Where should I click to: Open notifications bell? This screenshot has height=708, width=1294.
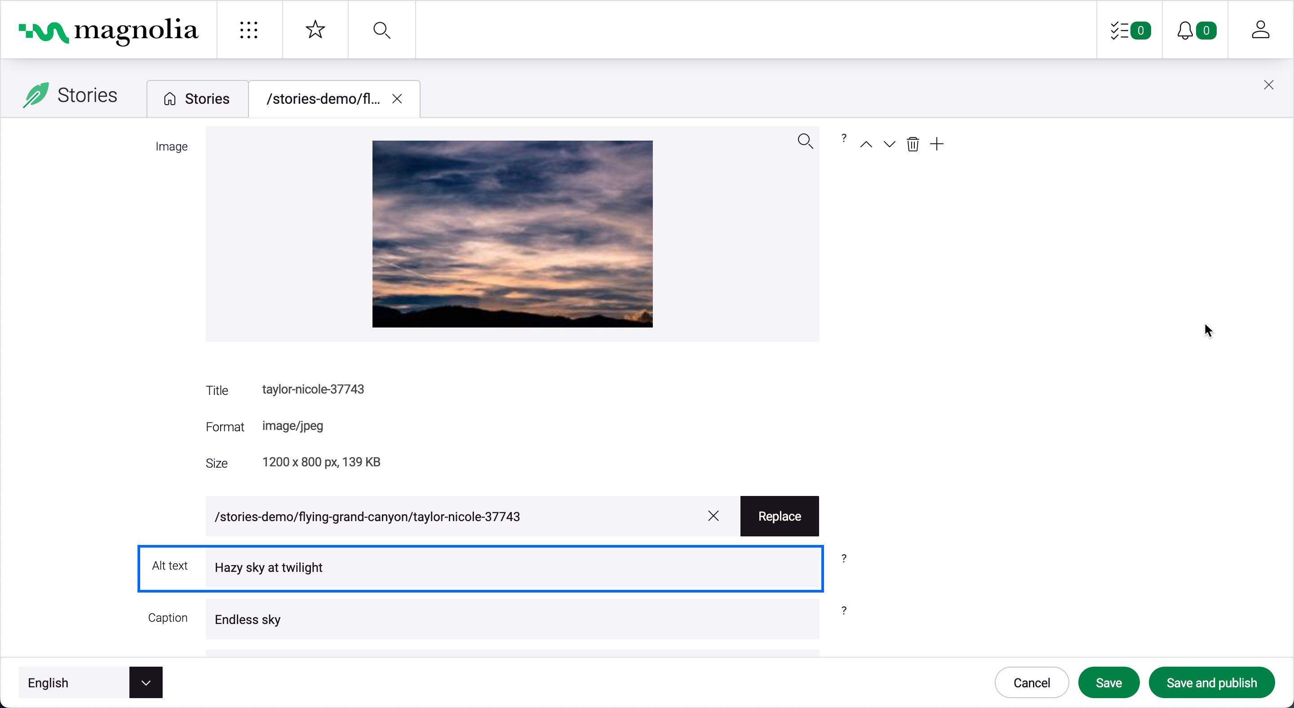click(1196, 30)
